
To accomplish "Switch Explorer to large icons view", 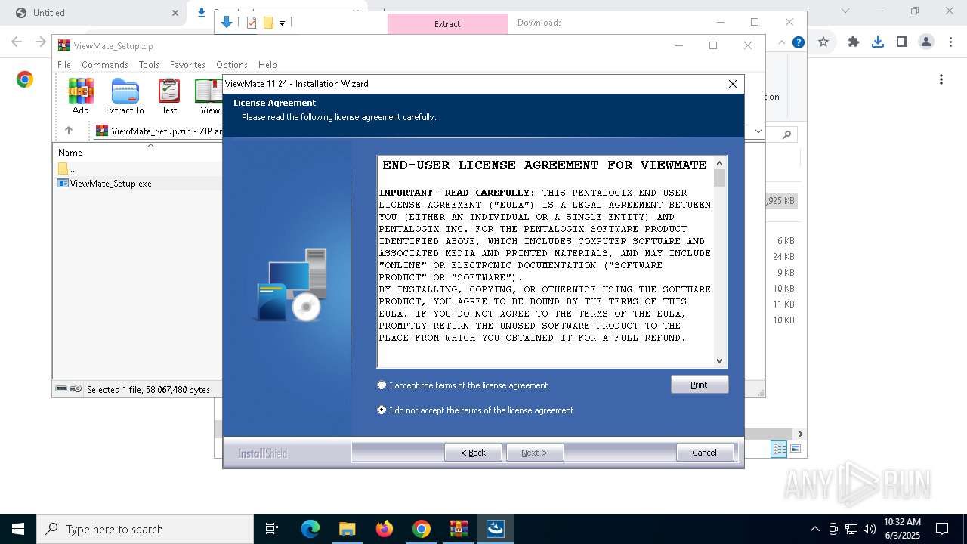I will [x=795, y=449].
